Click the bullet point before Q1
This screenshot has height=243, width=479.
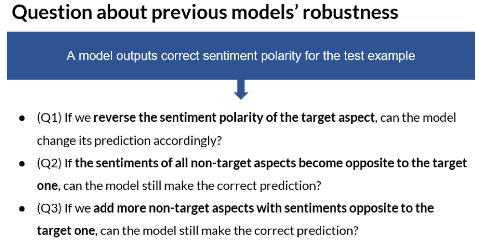22,118
